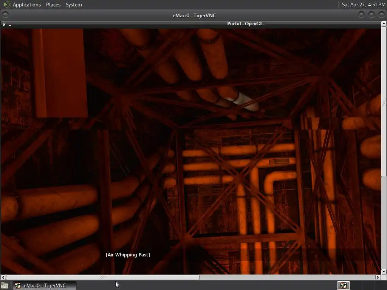Click the [Air Whipping Past] caption
The height and width of the screenshot is (290, 387).
(x=128, y=255)
